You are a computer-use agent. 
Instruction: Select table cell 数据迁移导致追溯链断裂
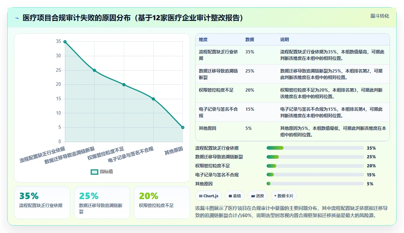(219, 74)
